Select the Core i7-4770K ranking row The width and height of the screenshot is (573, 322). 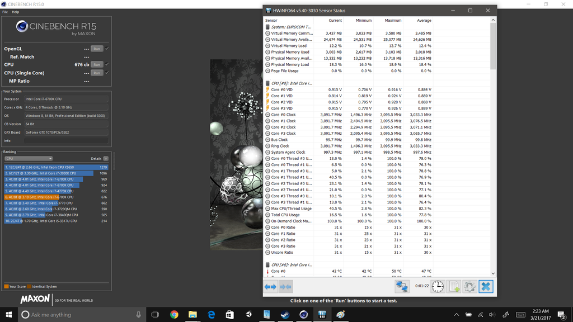[56, 191]
